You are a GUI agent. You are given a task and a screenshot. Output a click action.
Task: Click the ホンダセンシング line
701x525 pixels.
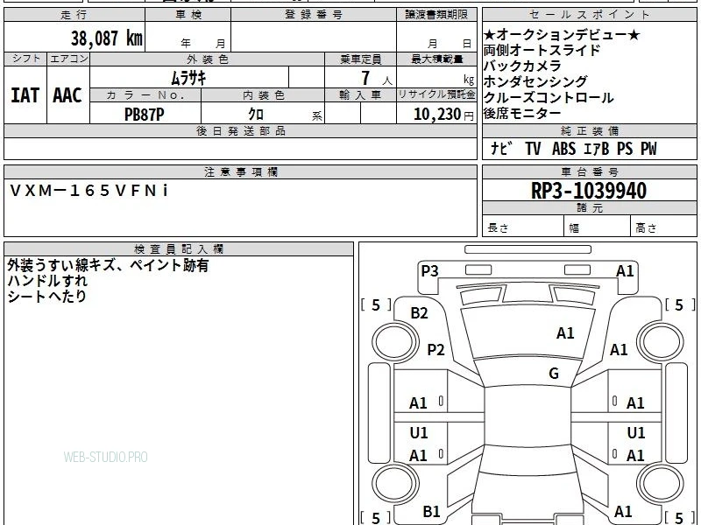coord(535,81)
